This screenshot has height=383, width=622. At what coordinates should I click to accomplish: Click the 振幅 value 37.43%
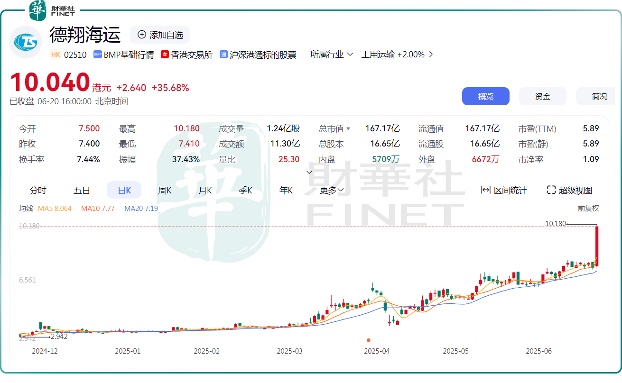(x=186, y=159)
